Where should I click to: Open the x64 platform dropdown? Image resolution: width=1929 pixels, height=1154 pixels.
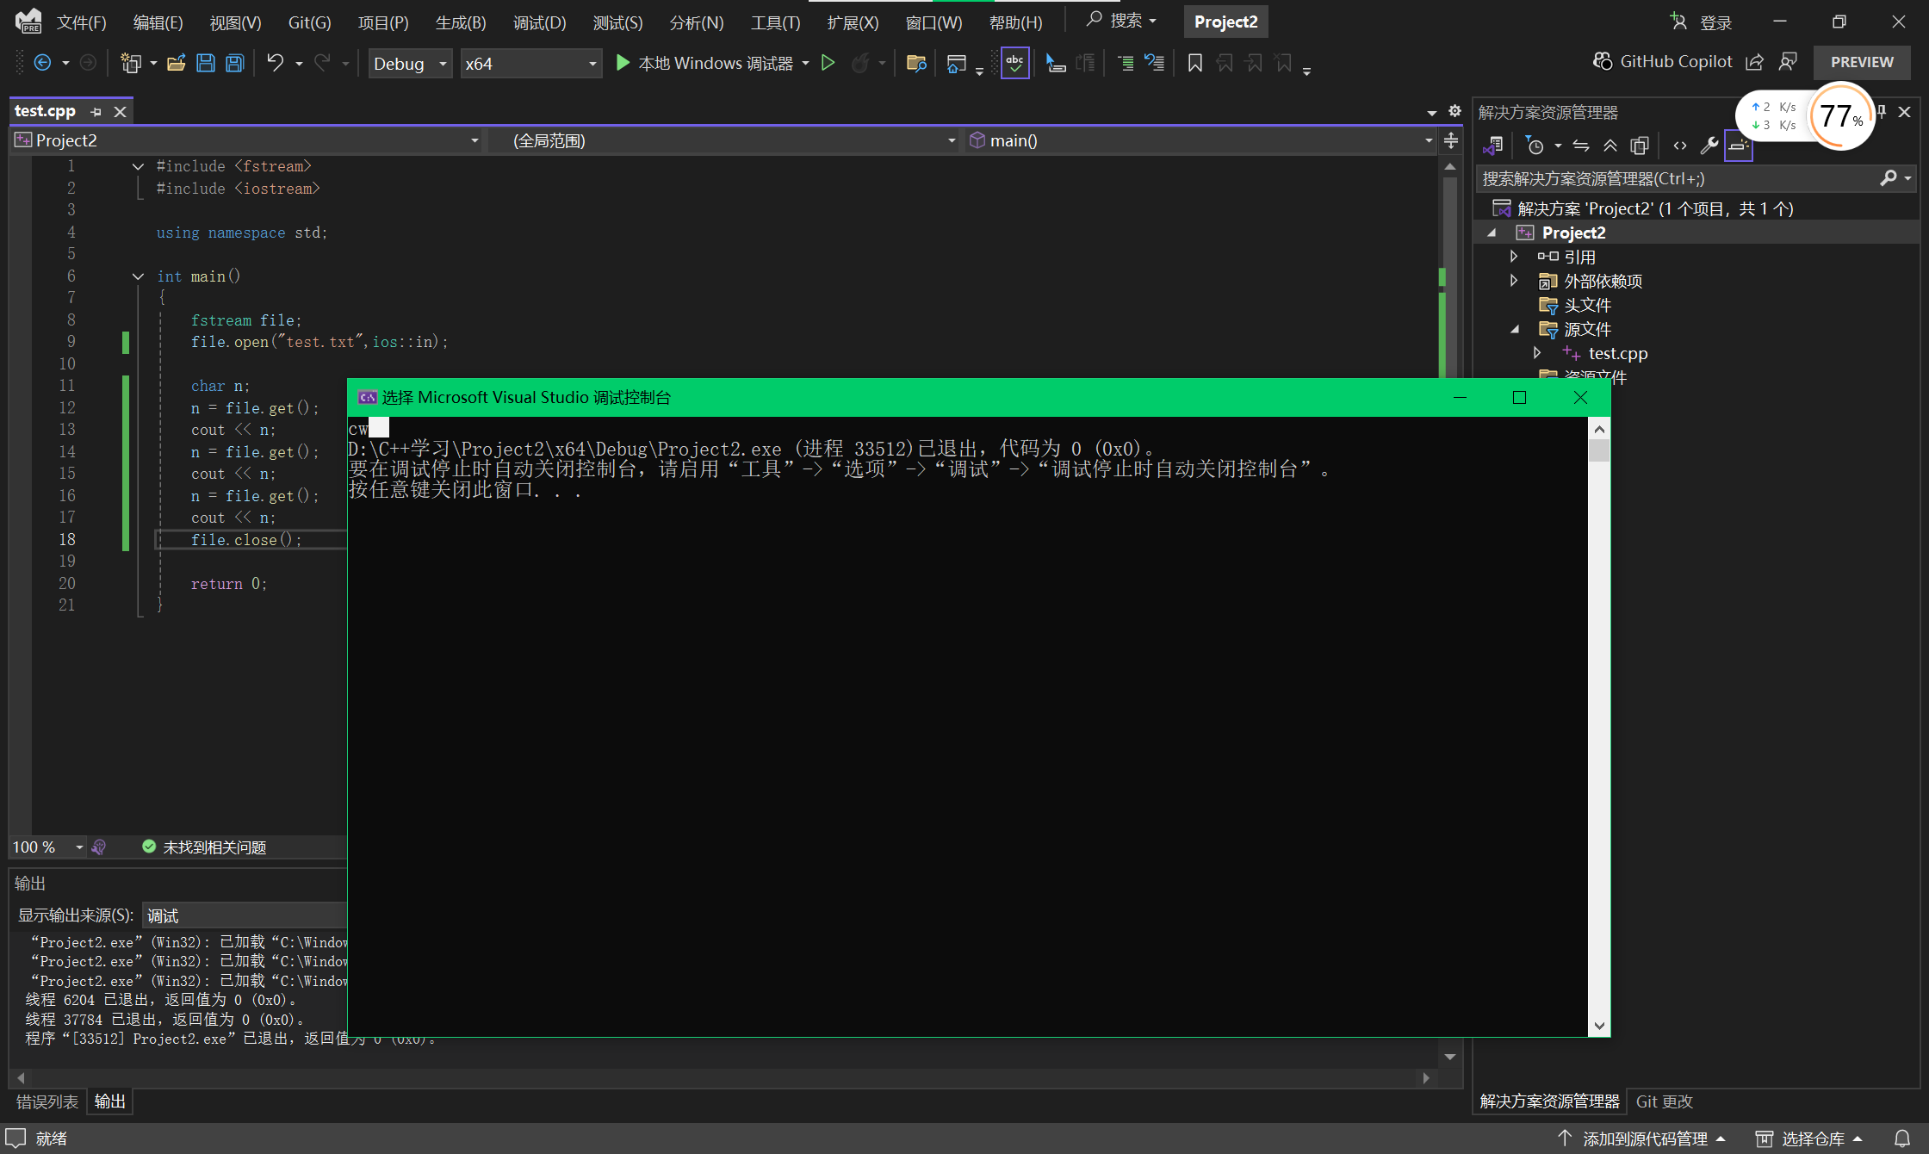click(x=530, y=64)
